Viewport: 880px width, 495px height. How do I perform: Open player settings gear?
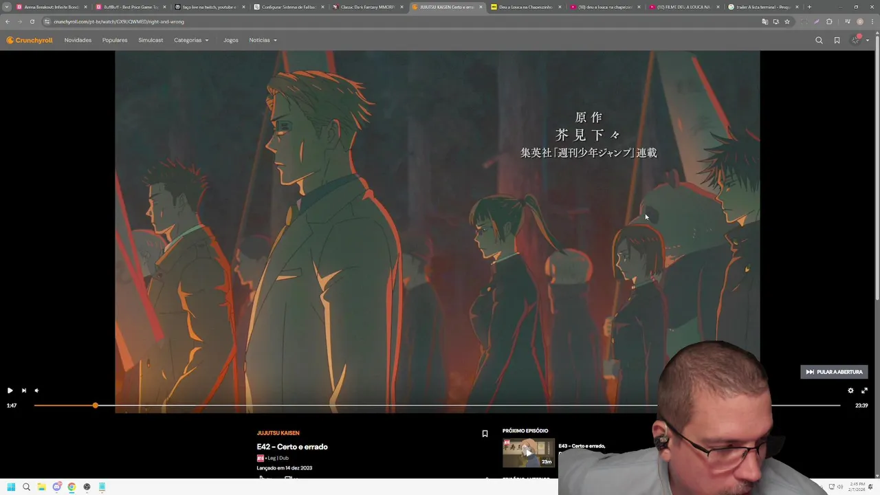pos(850,390)
